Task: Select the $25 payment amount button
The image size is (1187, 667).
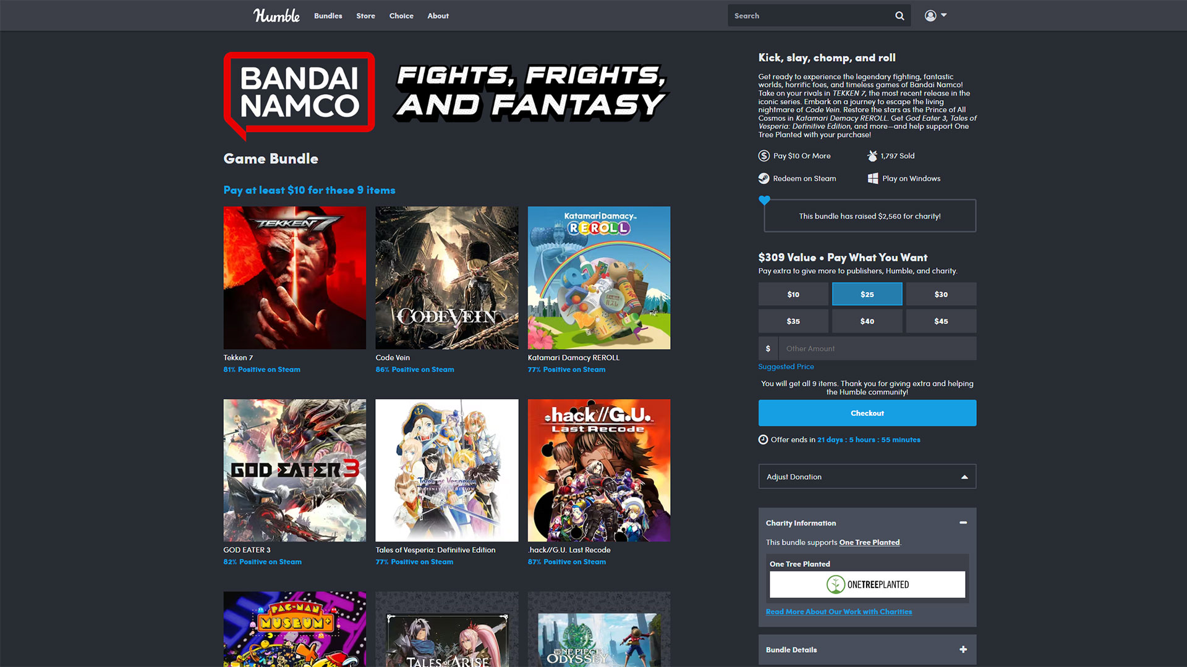Action: (867, 294)
